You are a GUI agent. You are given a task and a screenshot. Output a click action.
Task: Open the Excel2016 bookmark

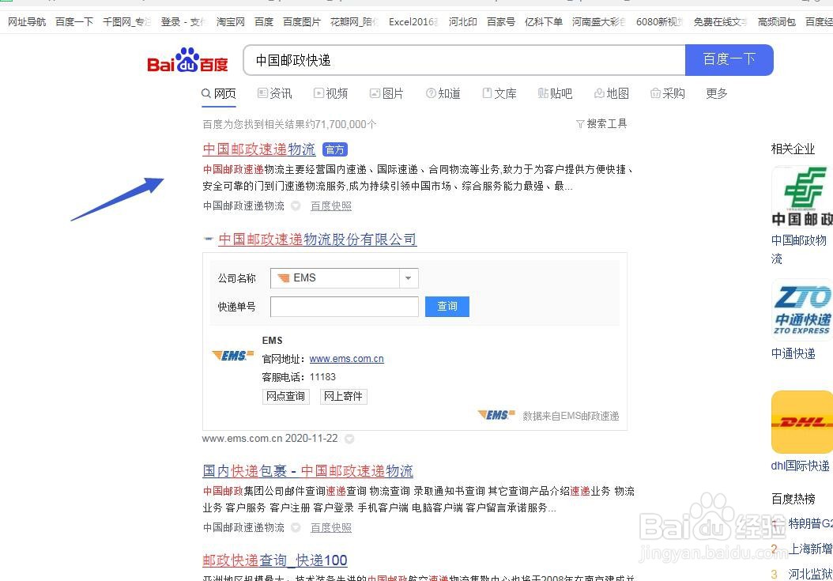point(413,22)
